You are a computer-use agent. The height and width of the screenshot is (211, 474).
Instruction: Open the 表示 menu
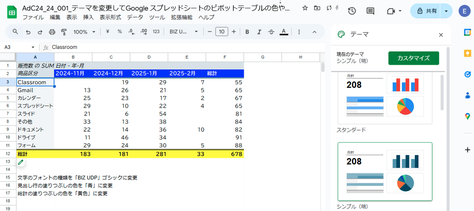click(x=72, y=17)
